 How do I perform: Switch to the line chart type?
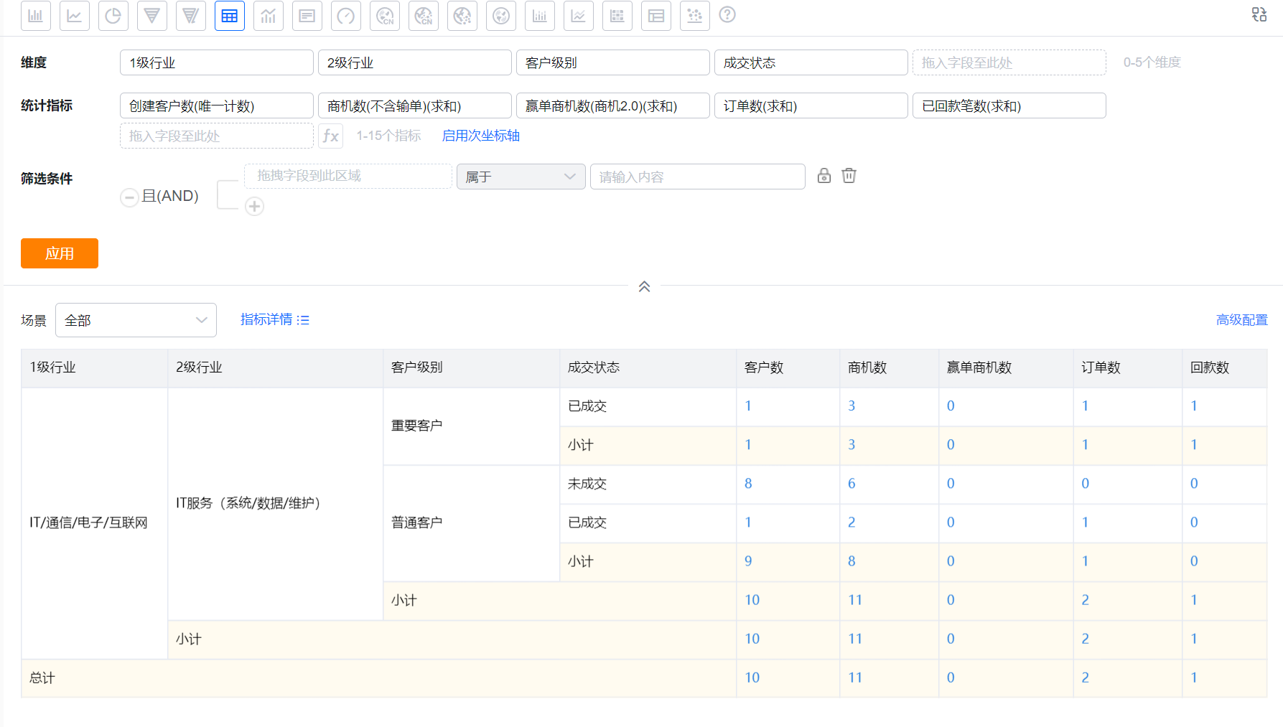74,15
